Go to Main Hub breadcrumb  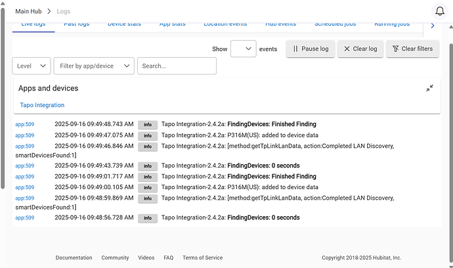28,11
